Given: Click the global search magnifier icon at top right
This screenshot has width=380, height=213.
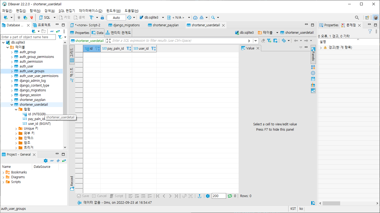Looking at the screenshot, I should click(x=357, y=18).
